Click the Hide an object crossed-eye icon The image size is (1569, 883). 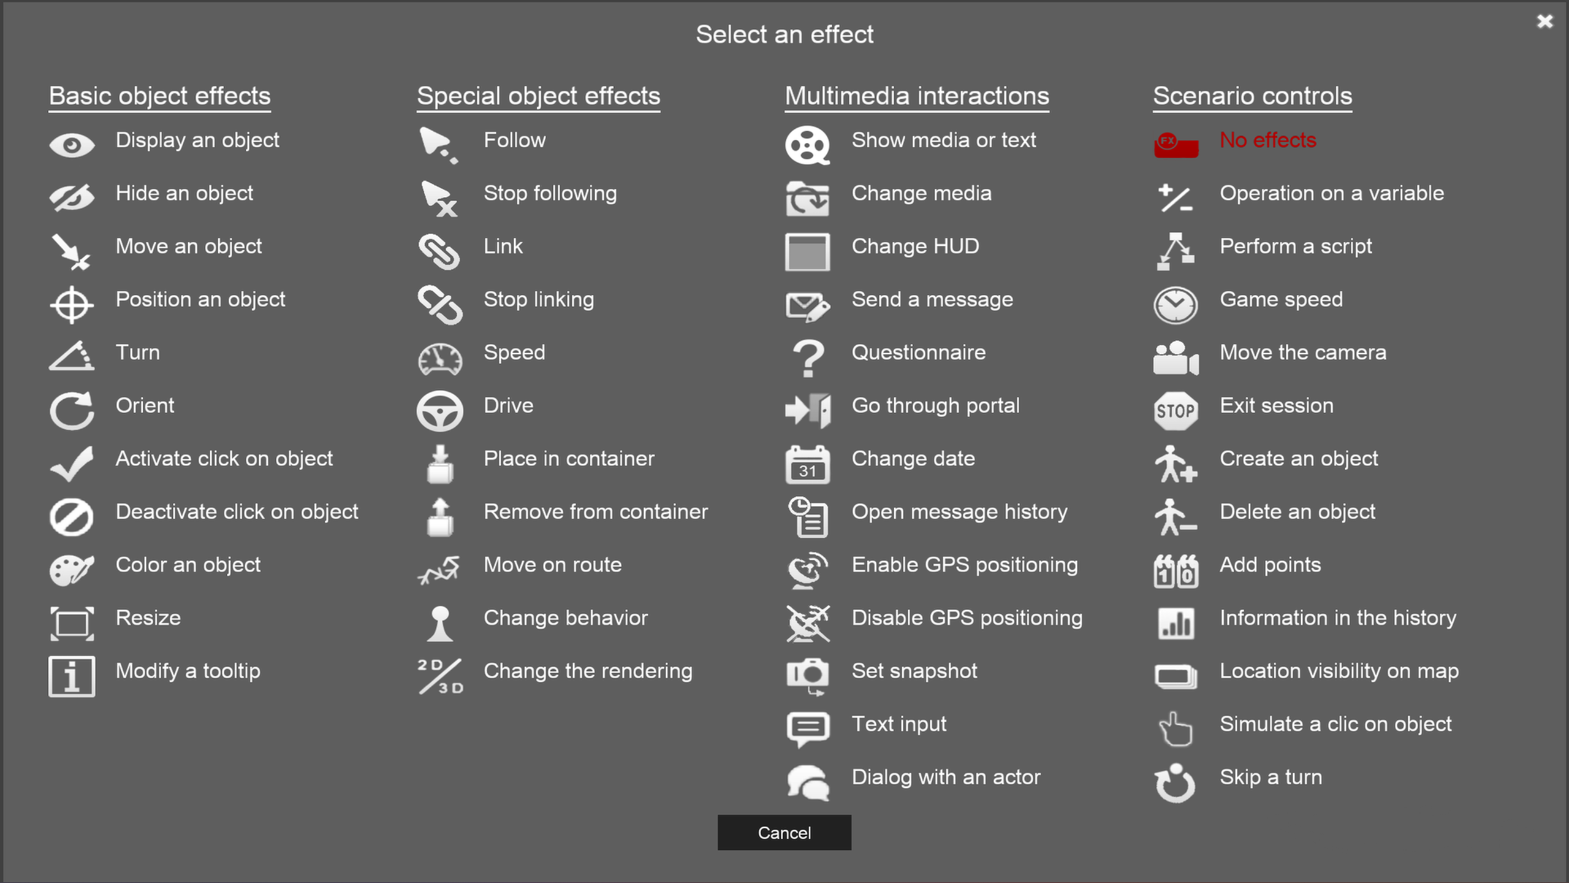click(72, 198)
